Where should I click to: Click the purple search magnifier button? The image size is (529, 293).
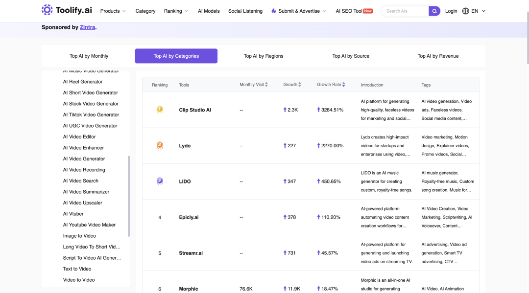pyautogui.click(x=434, y=11)
